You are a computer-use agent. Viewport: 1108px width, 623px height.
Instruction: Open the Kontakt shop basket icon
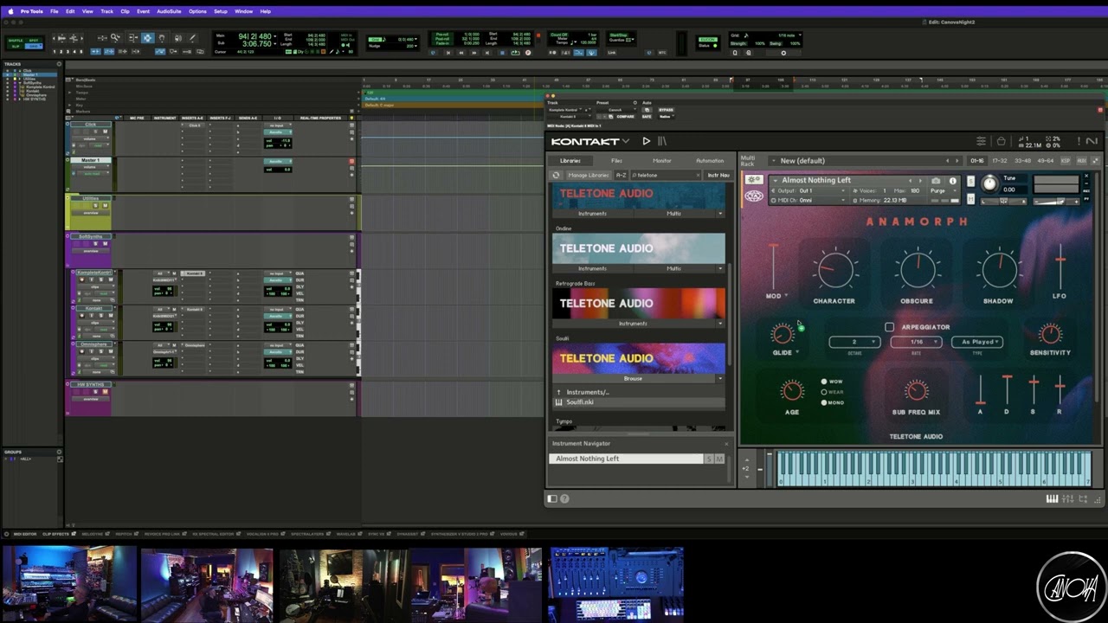(x=1001, y=141)
